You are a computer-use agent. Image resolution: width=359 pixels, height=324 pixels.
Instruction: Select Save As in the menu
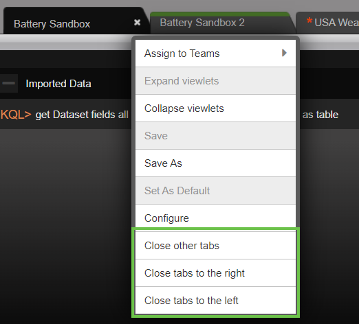coord(215,163)
